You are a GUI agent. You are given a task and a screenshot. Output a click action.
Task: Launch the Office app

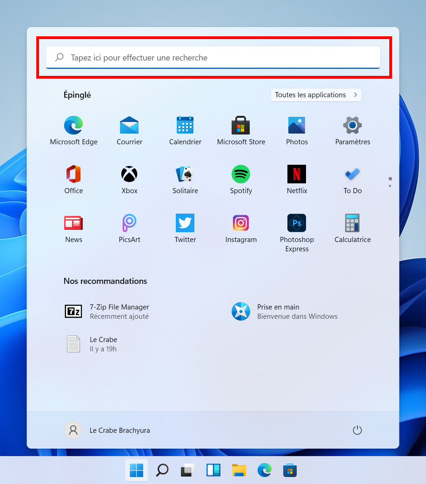pyautogui.click(x=73, y=179)
